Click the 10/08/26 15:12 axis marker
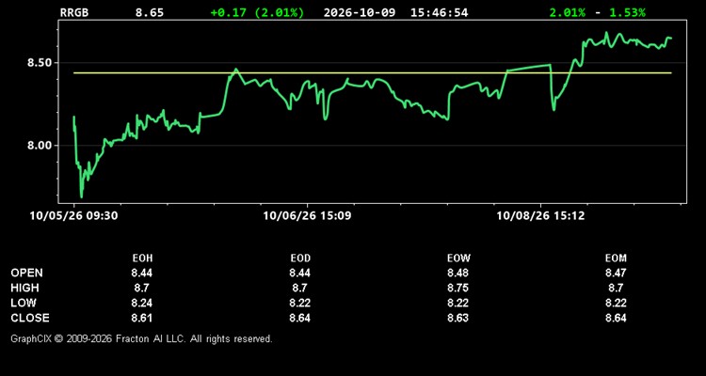The width and height of the screenshot is (706, 376). click(x=540, y=216)
